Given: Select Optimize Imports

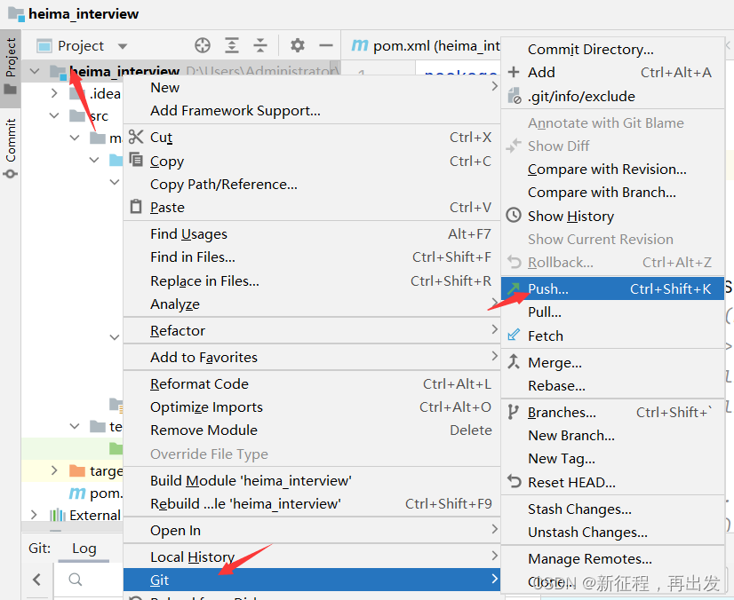Looking at the screenshot, I should 312,407.
